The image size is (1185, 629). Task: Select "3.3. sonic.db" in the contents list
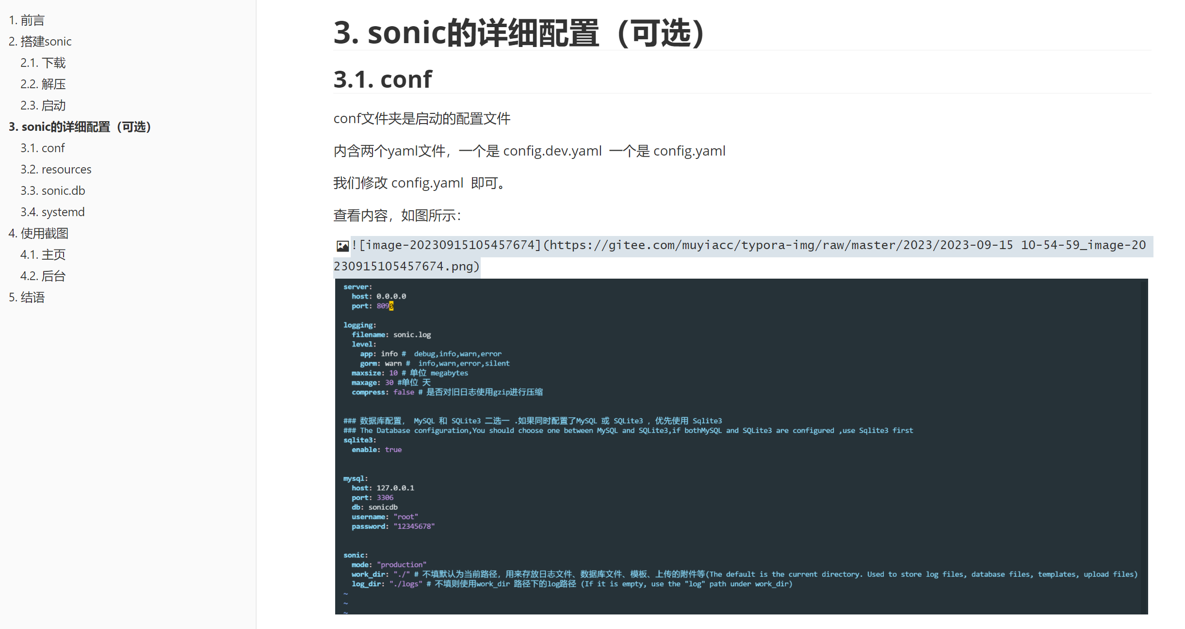53,190
